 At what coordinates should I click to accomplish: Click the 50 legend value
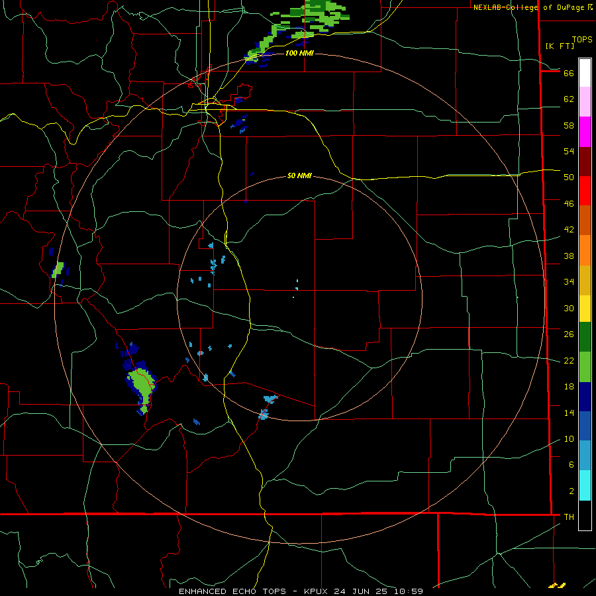point(569,177)
